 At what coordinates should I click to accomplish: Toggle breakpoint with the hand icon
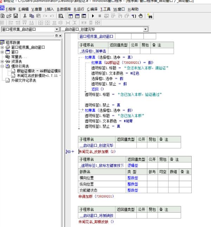pyautogui.click(x=140, y=16)
